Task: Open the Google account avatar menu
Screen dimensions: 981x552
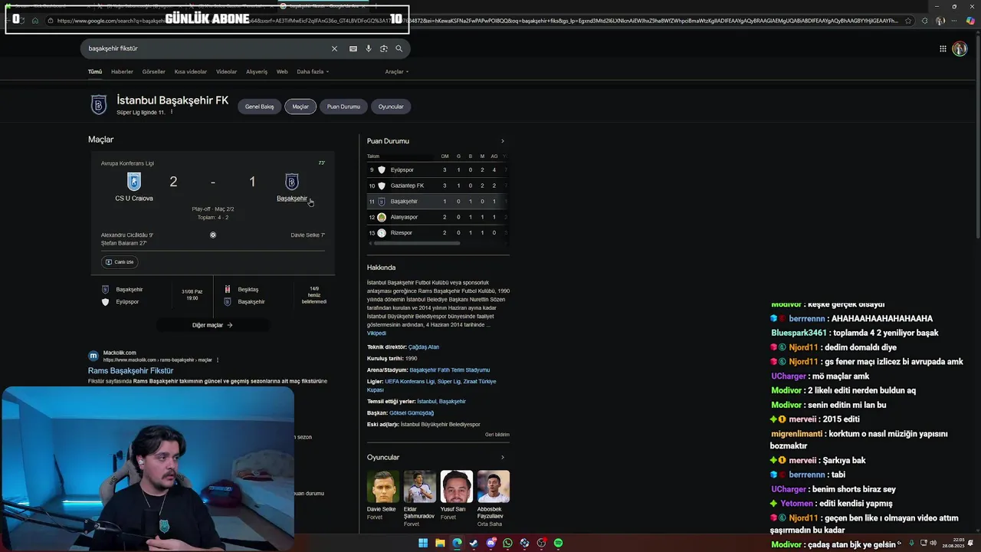Action: coord(960,48)
